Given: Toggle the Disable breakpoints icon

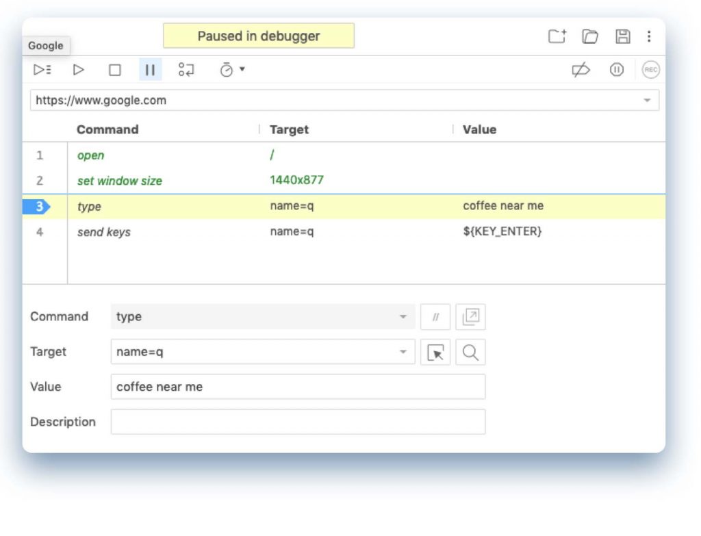Looking at the screenshot, I should pos(581,70).
